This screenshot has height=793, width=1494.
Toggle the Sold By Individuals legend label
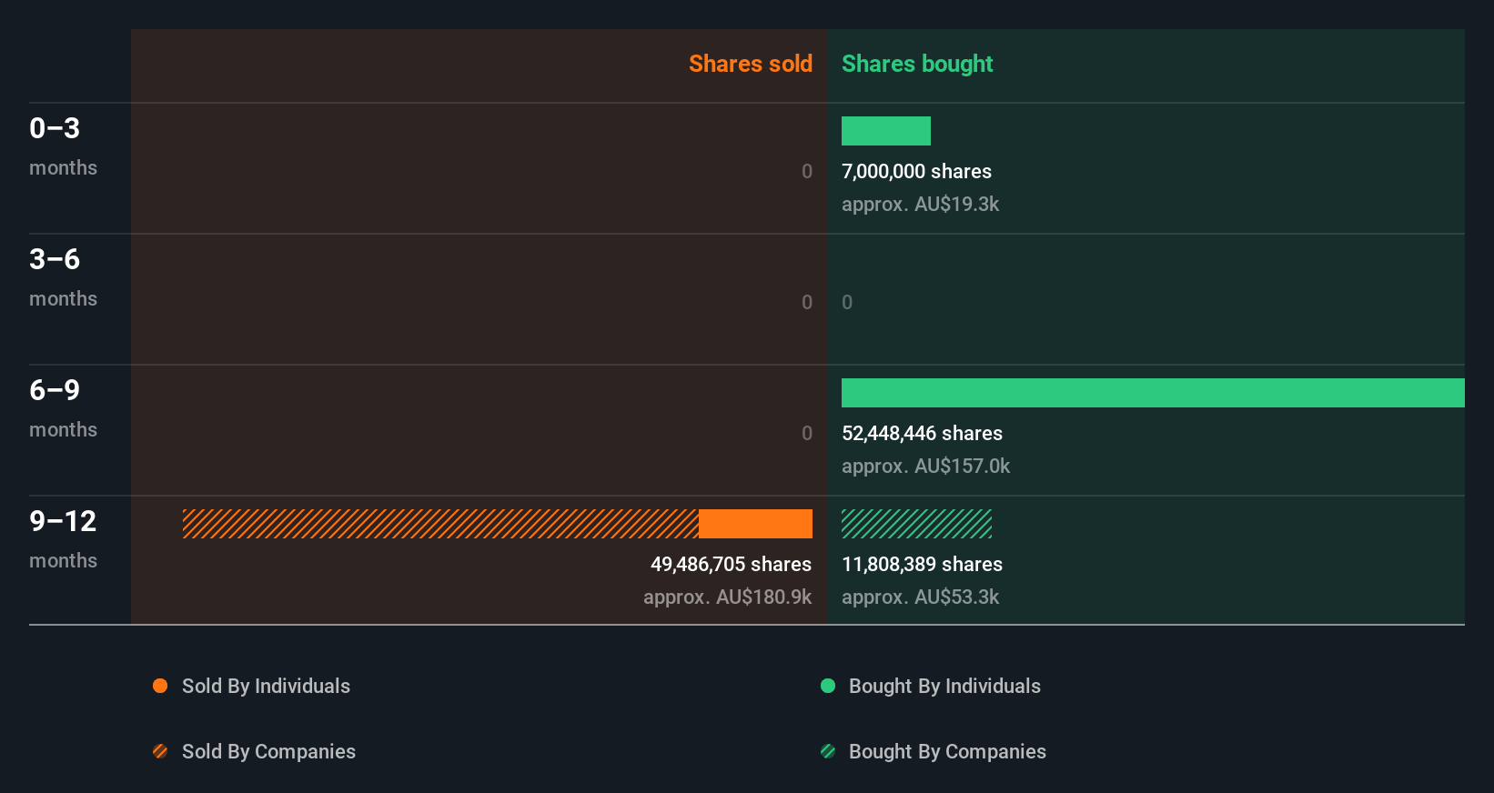(266, 686)
